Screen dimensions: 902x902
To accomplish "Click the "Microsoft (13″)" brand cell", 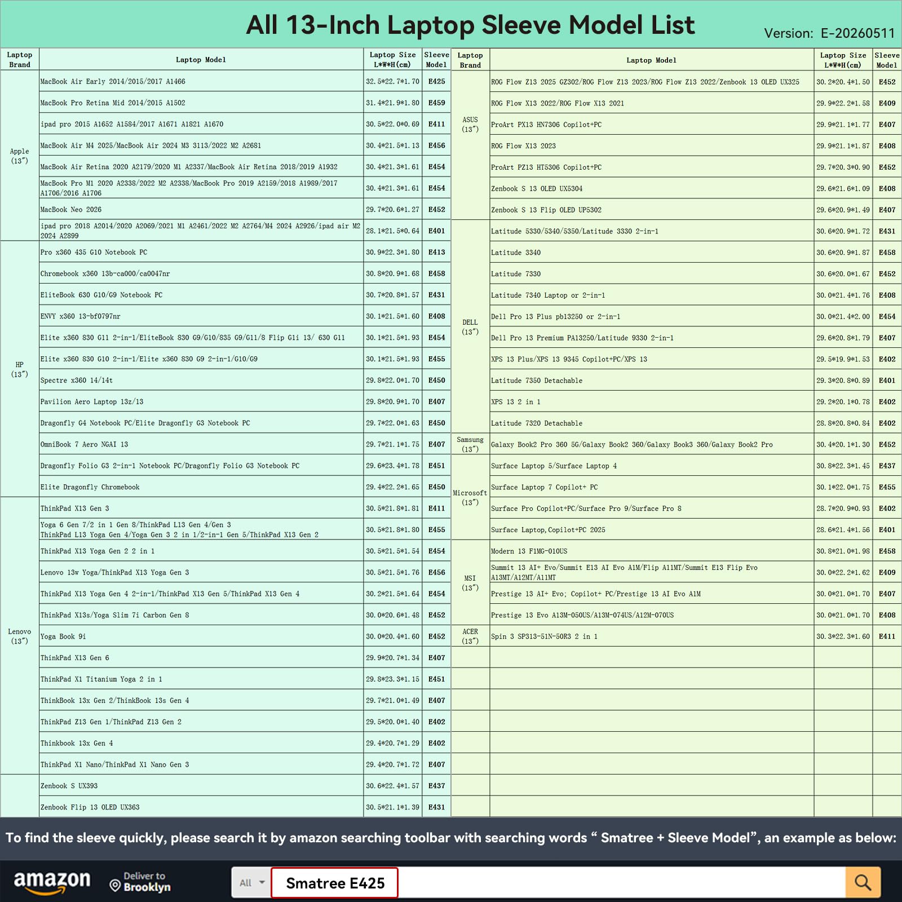I will pos(470,498).
